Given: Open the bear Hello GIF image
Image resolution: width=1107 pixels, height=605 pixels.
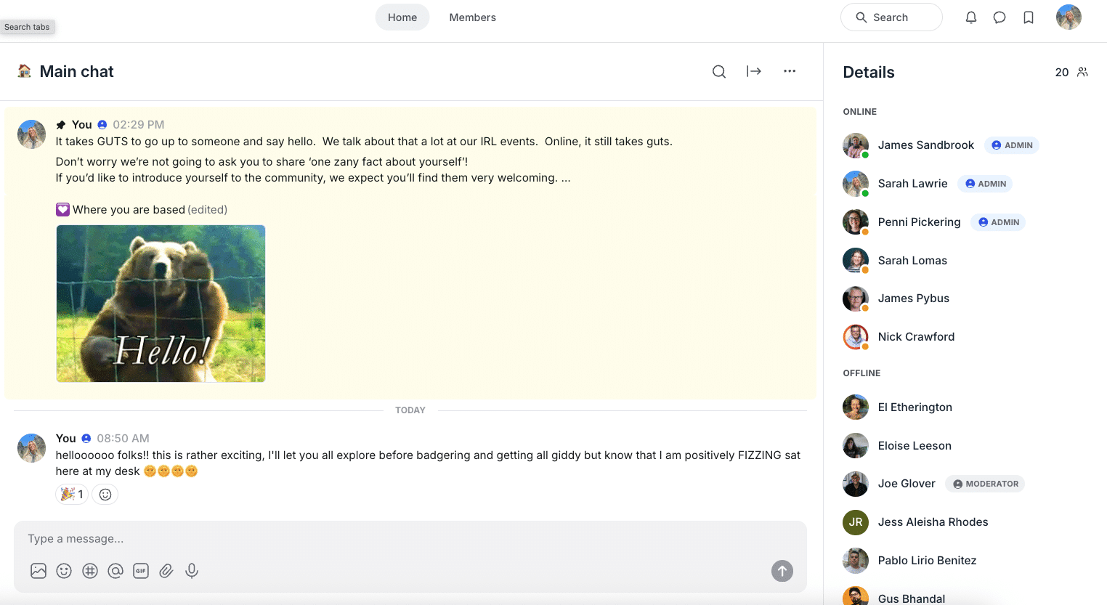Looking at the screenshot, I should coord(161,304).
